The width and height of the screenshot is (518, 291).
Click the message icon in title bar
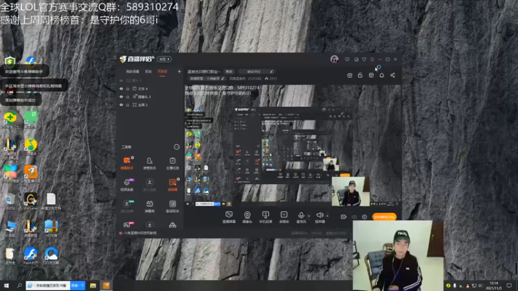(347, 59)
